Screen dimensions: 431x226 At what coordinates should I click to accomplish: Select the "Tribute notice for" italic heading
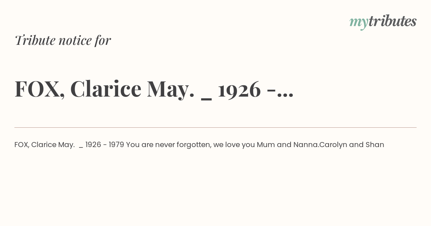63,40
